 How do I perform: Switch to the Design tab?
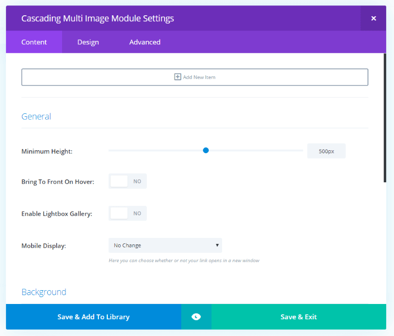[88, 42]
